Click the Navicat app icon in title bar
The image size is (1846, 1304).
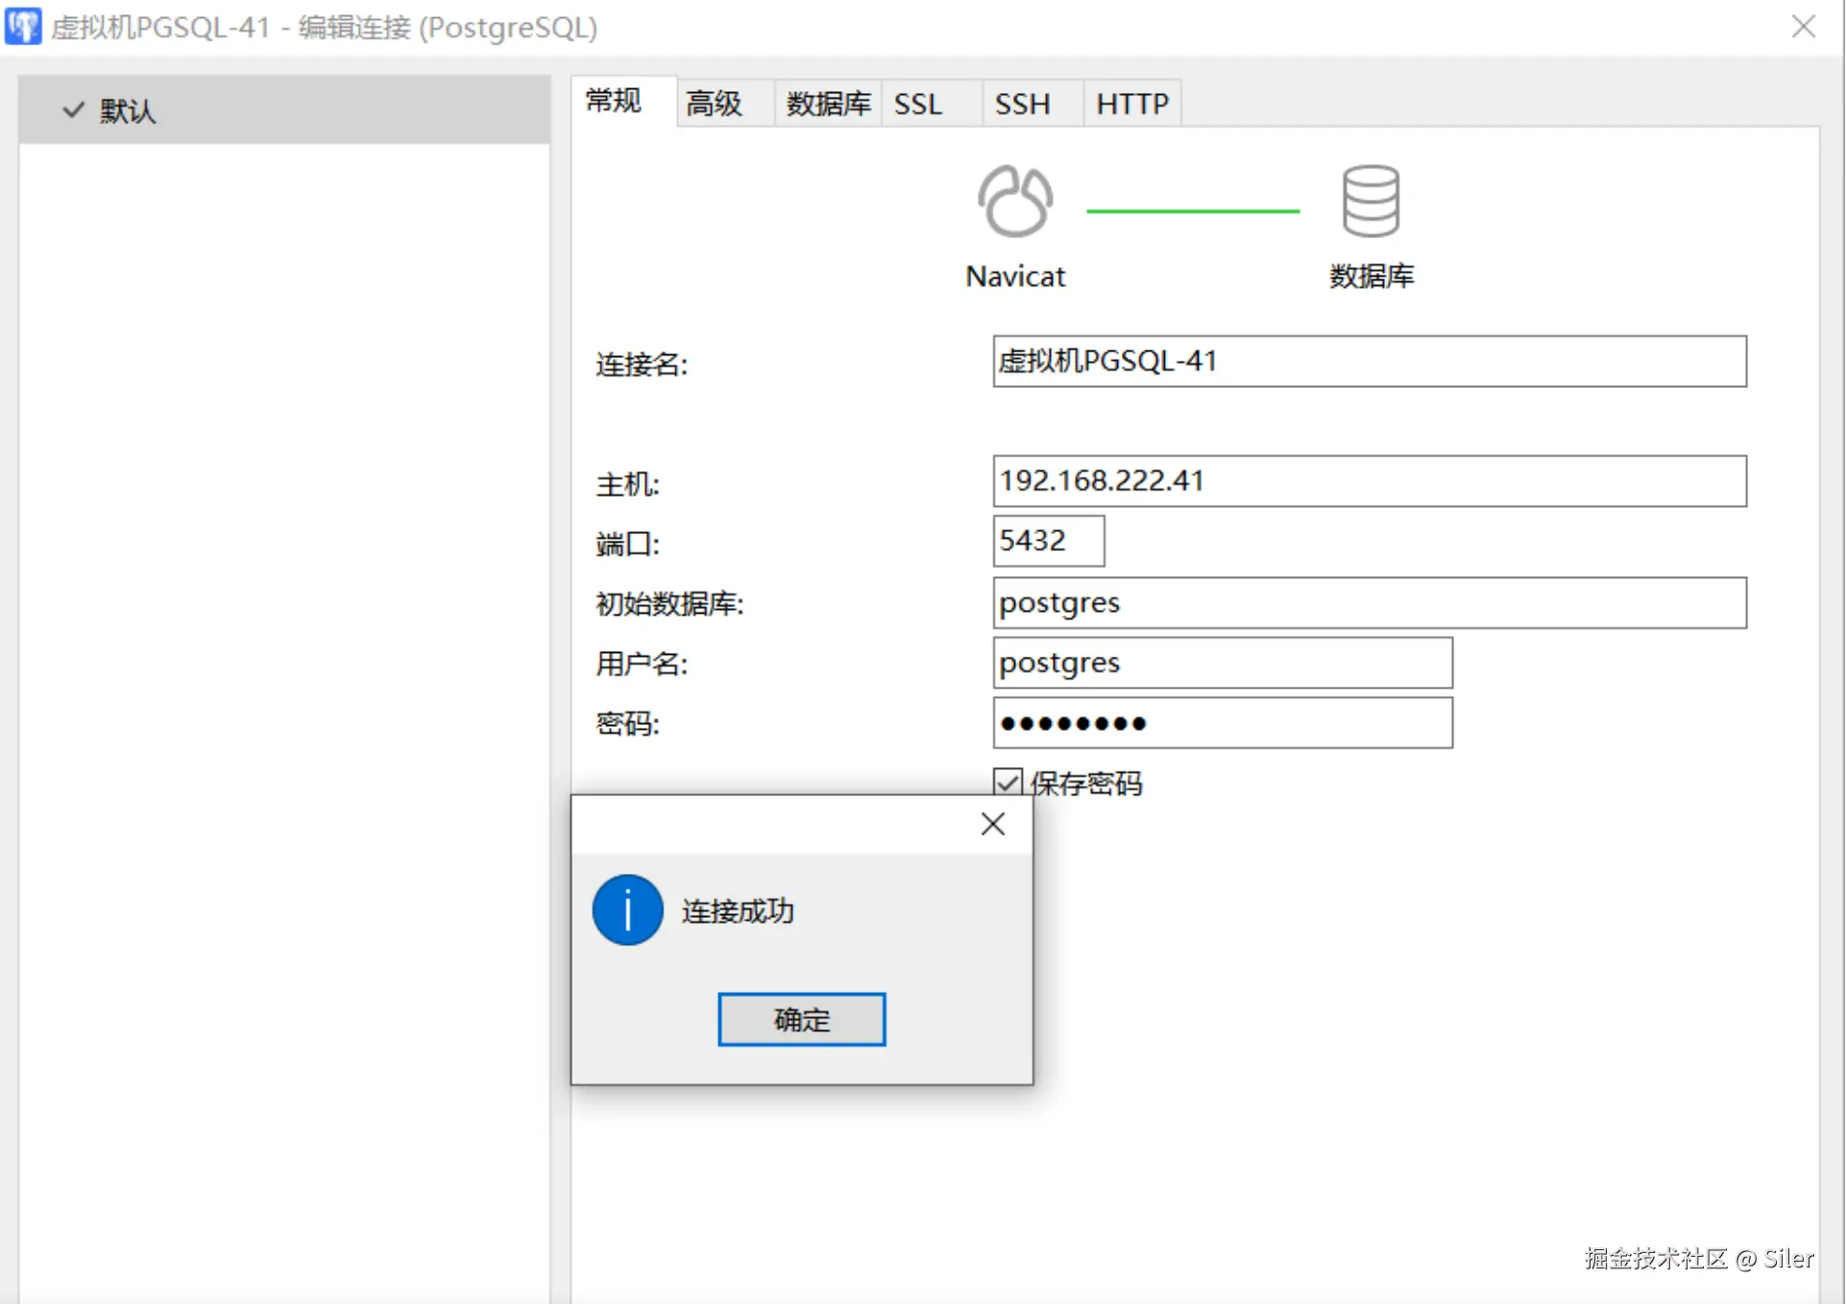coord(23,26)
